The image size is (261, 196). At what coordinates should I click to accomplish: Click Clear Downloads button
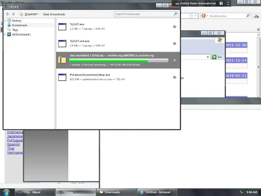[54, 14]
